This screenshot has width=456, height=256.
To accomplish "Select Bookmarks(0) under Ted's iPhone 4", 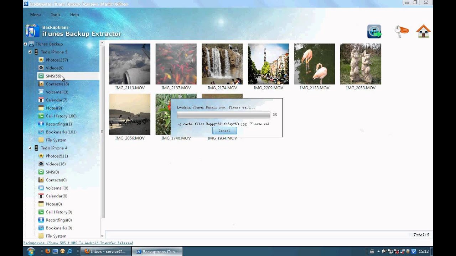I will click(x=59, y=228).
